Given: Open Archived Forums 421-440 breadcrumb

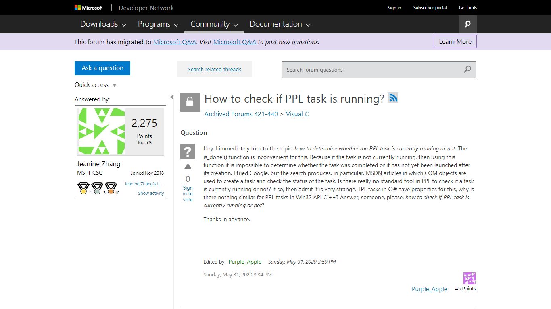Looking at the screenshot, I should coord(241,114).
